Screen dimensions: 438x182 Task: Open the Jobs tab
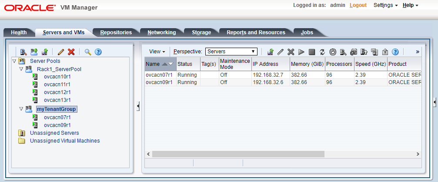(x=307, y=32)
